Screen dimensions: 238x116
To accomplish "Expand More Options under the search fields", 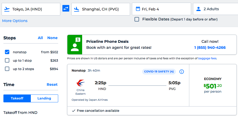I will click(x=15, y=21).
